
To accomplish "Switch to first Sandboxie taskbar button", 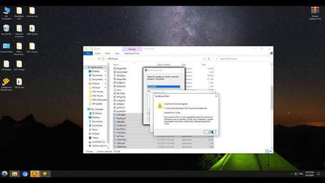I will pos(35,174).
